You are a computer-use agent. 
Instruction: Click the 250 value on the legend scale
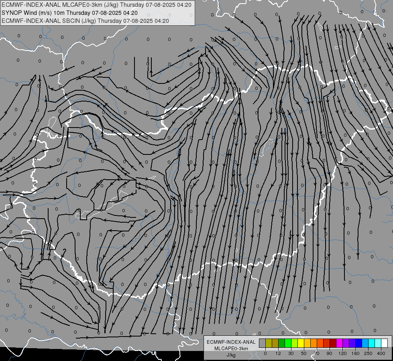(x=368, y=353)
